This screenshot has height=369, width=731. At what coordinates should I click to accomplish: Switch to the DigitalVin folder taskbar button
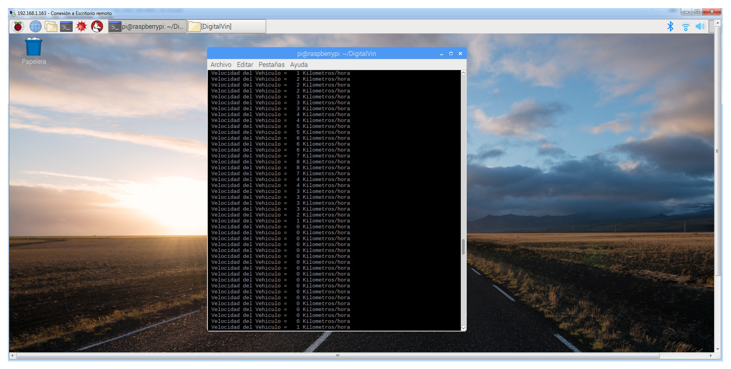(x=226, y=27)
